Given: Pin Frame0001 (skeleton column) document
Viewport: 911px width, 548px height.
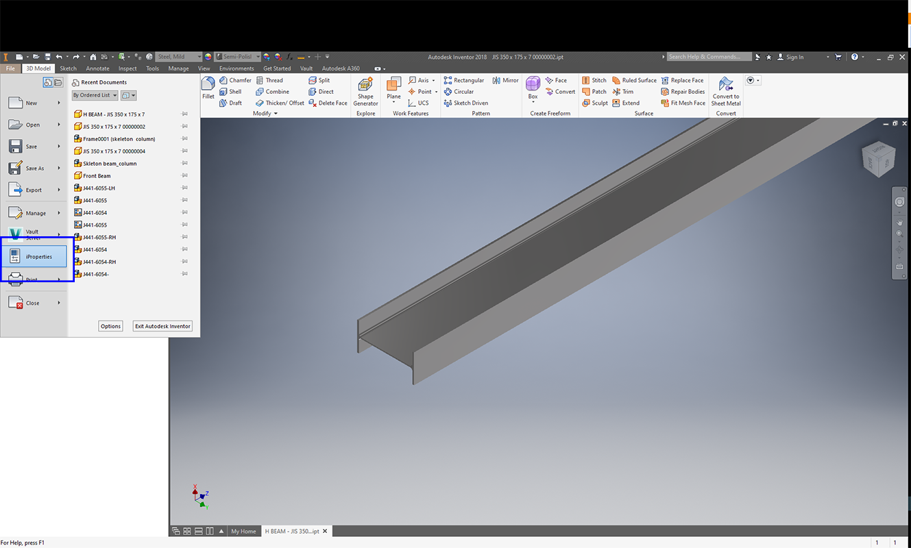Looking at the screenshot, I should pyautogui.click(x=184, y=139).
